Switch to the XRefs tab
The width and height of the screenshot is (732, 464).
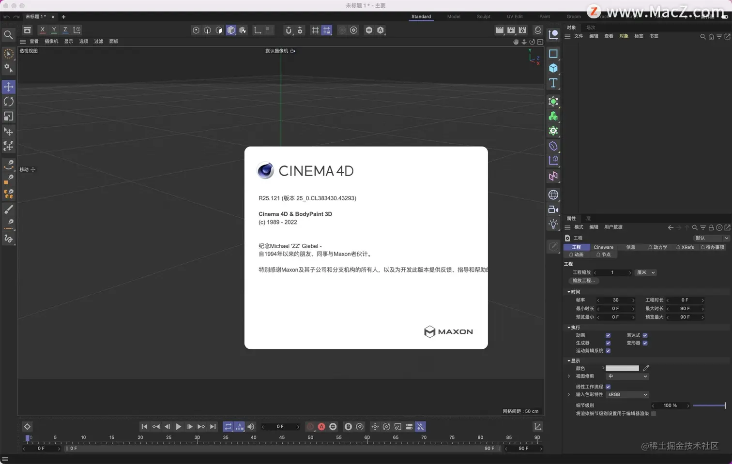(x=685, y=247)
